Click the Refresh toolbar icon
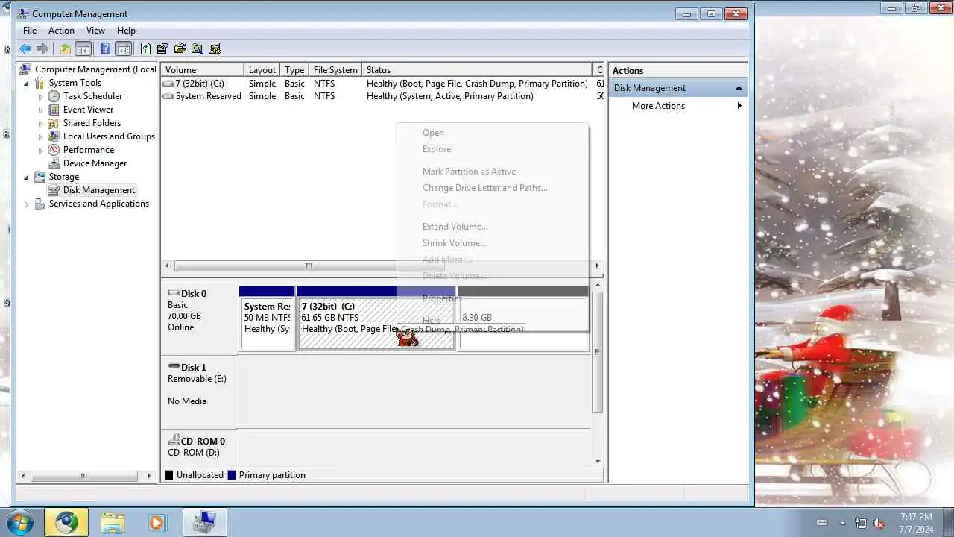 [x=145, y=48]
